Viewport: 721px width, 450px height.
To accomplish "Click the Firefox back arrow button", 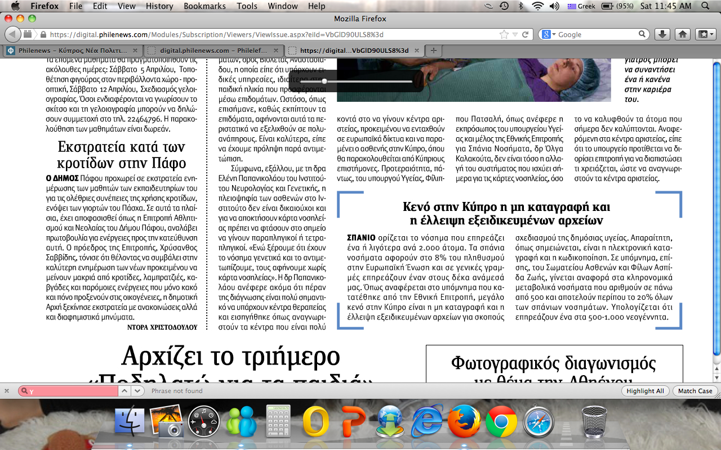I will click(x=12, y=34).
